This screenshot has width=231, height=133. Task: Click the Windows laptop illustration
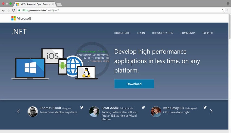pos(30,69)
